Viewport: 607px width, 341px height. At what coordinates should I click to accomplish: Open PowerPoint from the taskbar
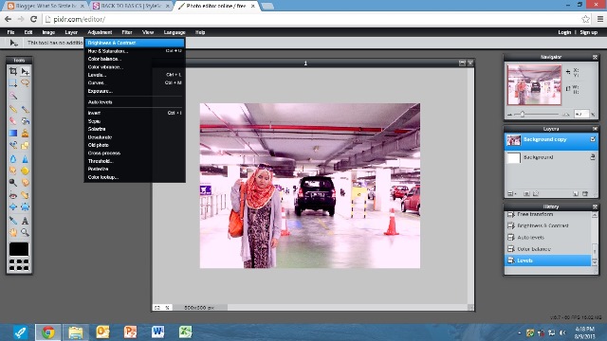pos(130,332)
